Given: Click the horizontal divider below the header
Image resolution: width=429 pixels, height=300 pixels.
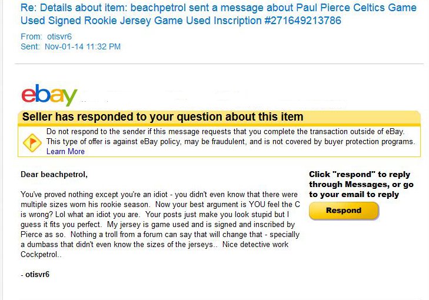Looking at the screenshot, I should pyautogui.click(x=219, y=64).
